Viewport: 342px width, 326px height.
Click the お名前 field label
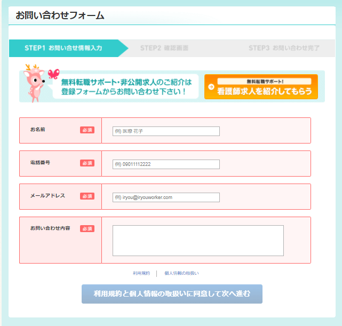tap(38, 130)
